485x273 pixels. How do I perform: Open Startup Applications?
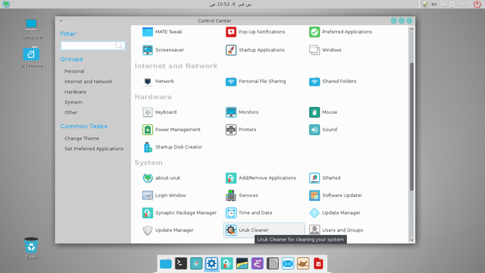[255, 50]
